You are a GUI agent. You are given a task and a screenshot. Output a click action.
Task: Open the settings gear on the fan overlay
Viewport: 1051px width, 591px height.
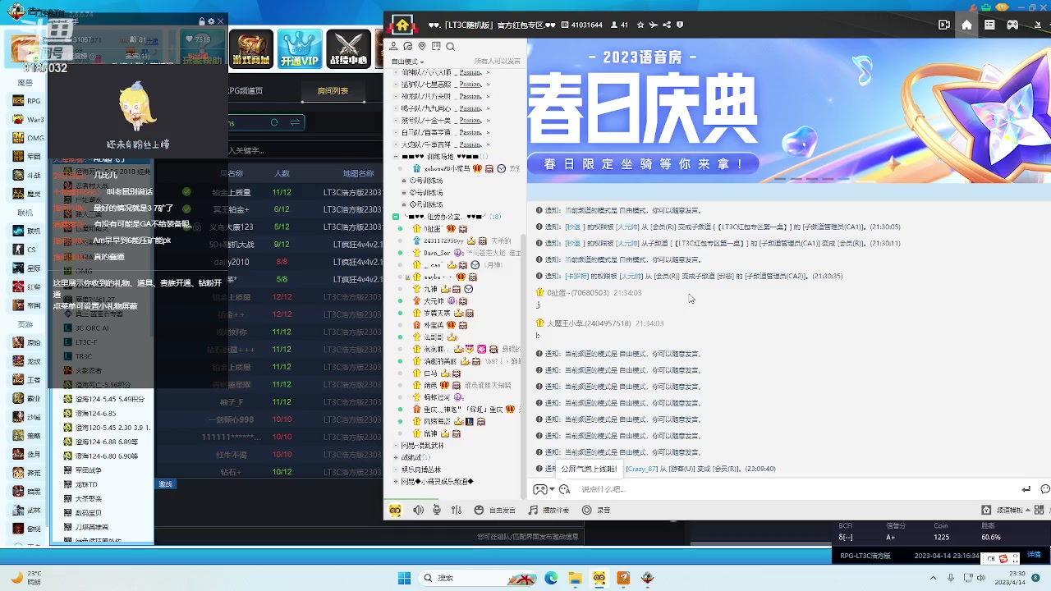tap(211, 21)
